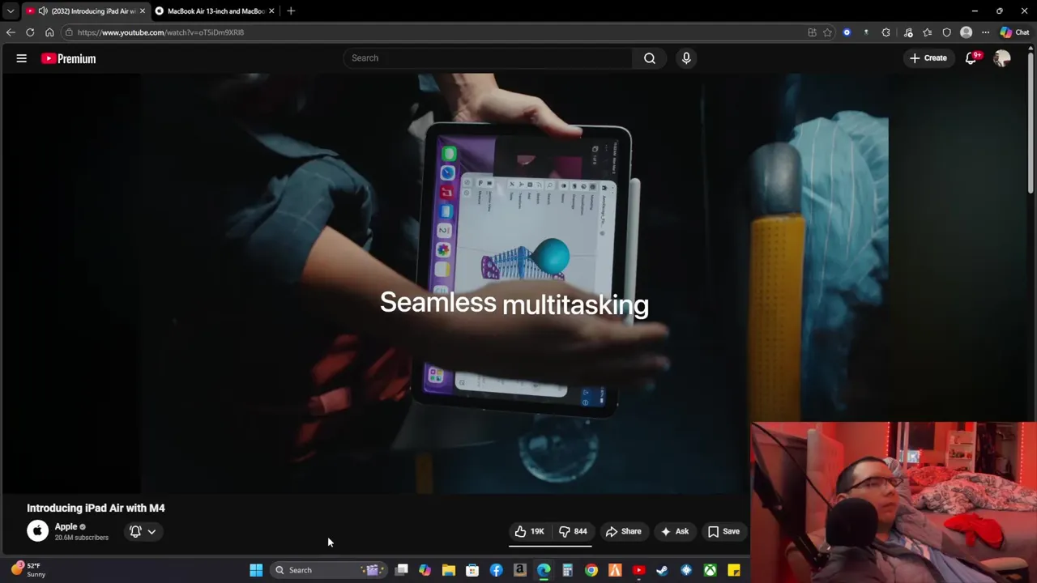
Task: Open the blue circular extension icon
Action: [x=847, y=32]
